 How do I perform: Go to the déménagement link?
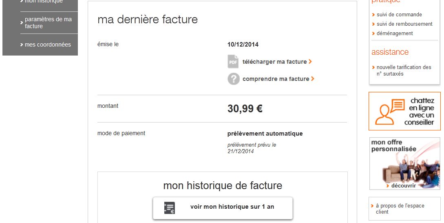(395, 33)
